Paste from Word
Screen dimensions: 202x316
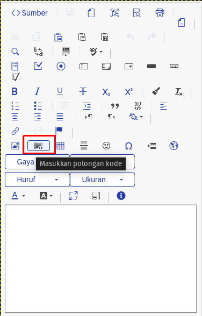(105, 37)
